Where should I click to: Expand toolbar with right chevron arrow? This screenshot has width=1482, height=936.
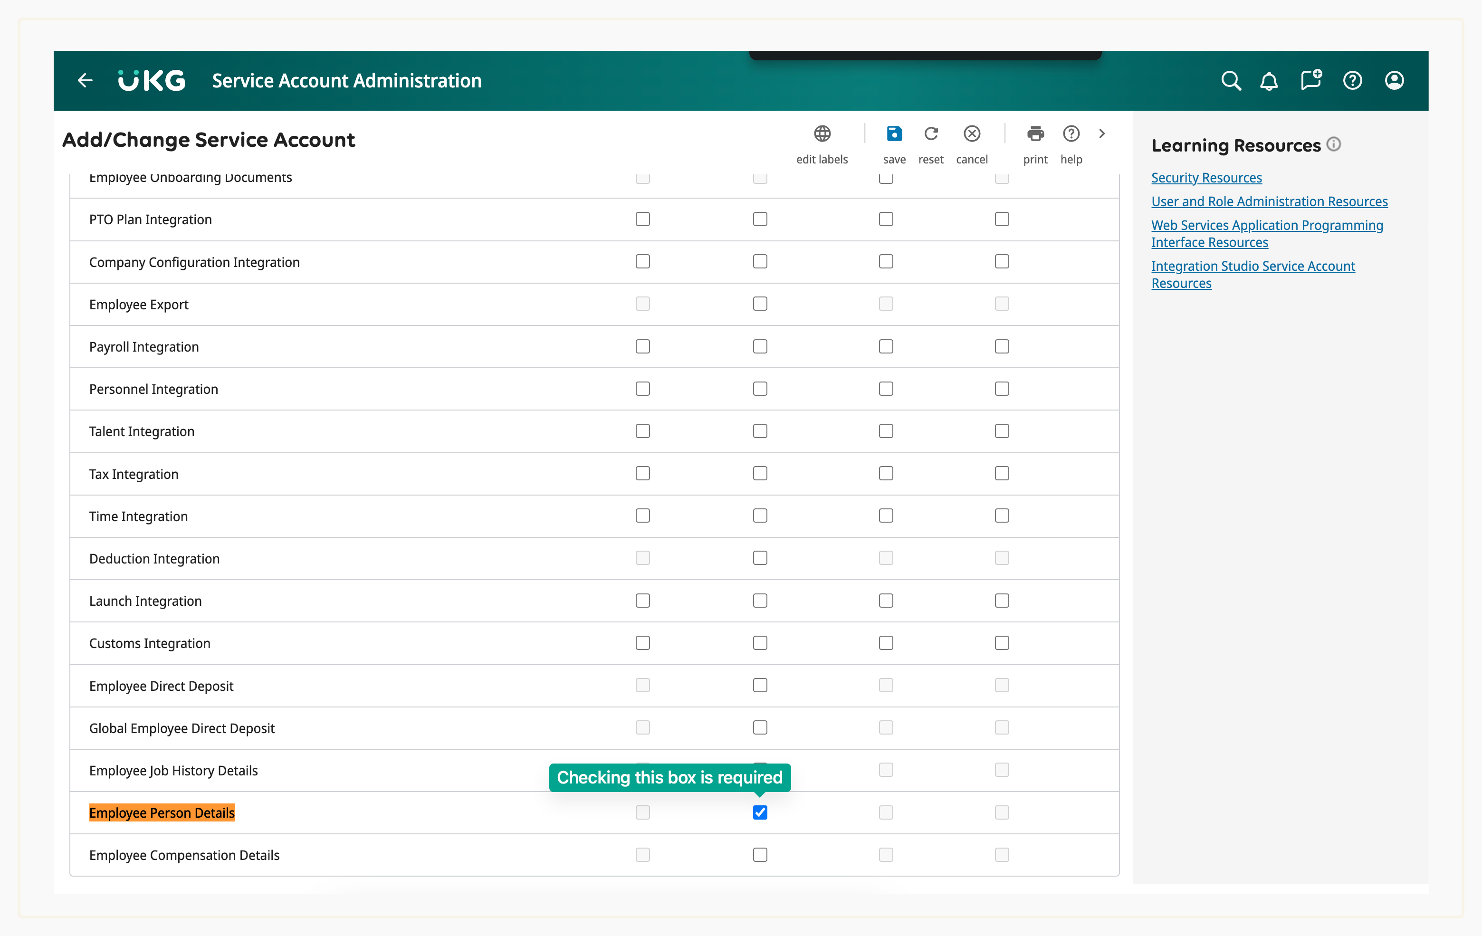(1102, 134)
